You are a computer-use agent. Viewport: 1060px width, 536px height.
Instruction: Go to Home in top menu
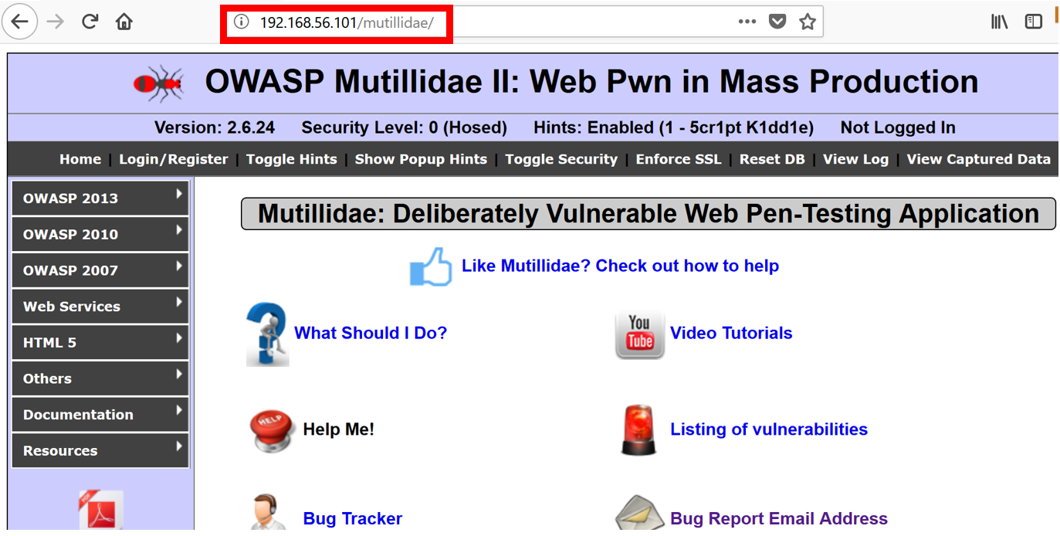[80, 159]
